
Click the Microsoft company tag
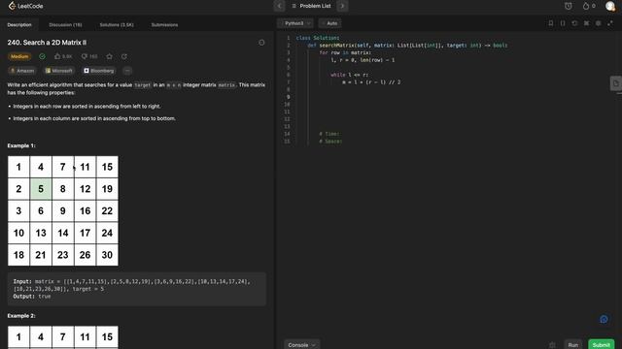point(58,71)
